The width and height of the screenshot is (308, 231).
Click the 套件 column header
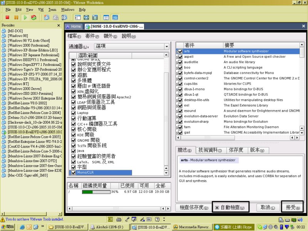click(x=203, y=45)
